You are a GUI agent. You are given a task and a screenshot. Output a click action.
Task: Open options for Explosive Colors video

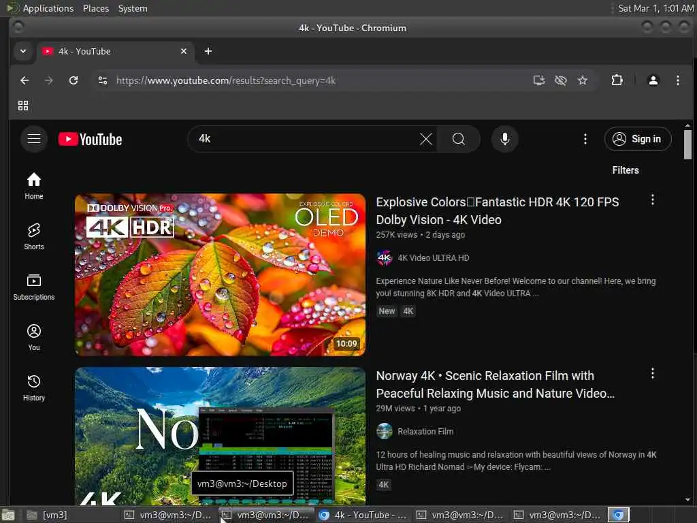653,200
